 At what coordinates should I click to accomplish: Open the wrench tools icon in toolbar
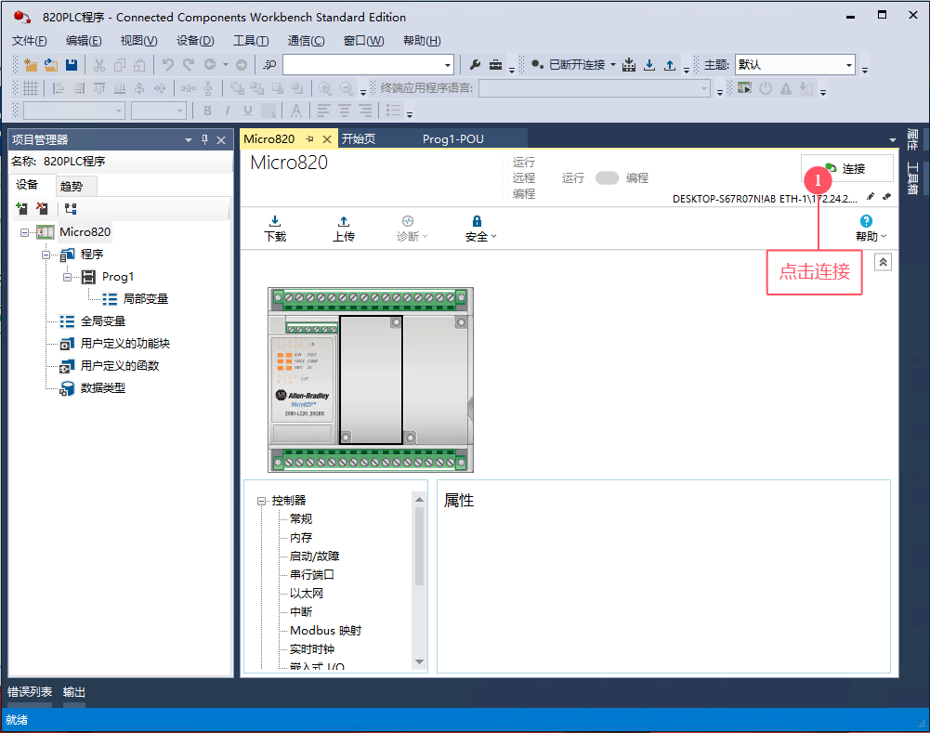click(475, 65)
